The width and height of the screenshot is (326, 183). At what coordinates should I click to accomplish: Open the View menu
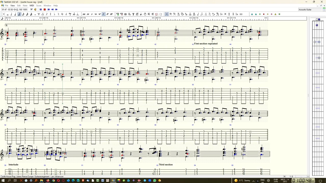(12, 6)
